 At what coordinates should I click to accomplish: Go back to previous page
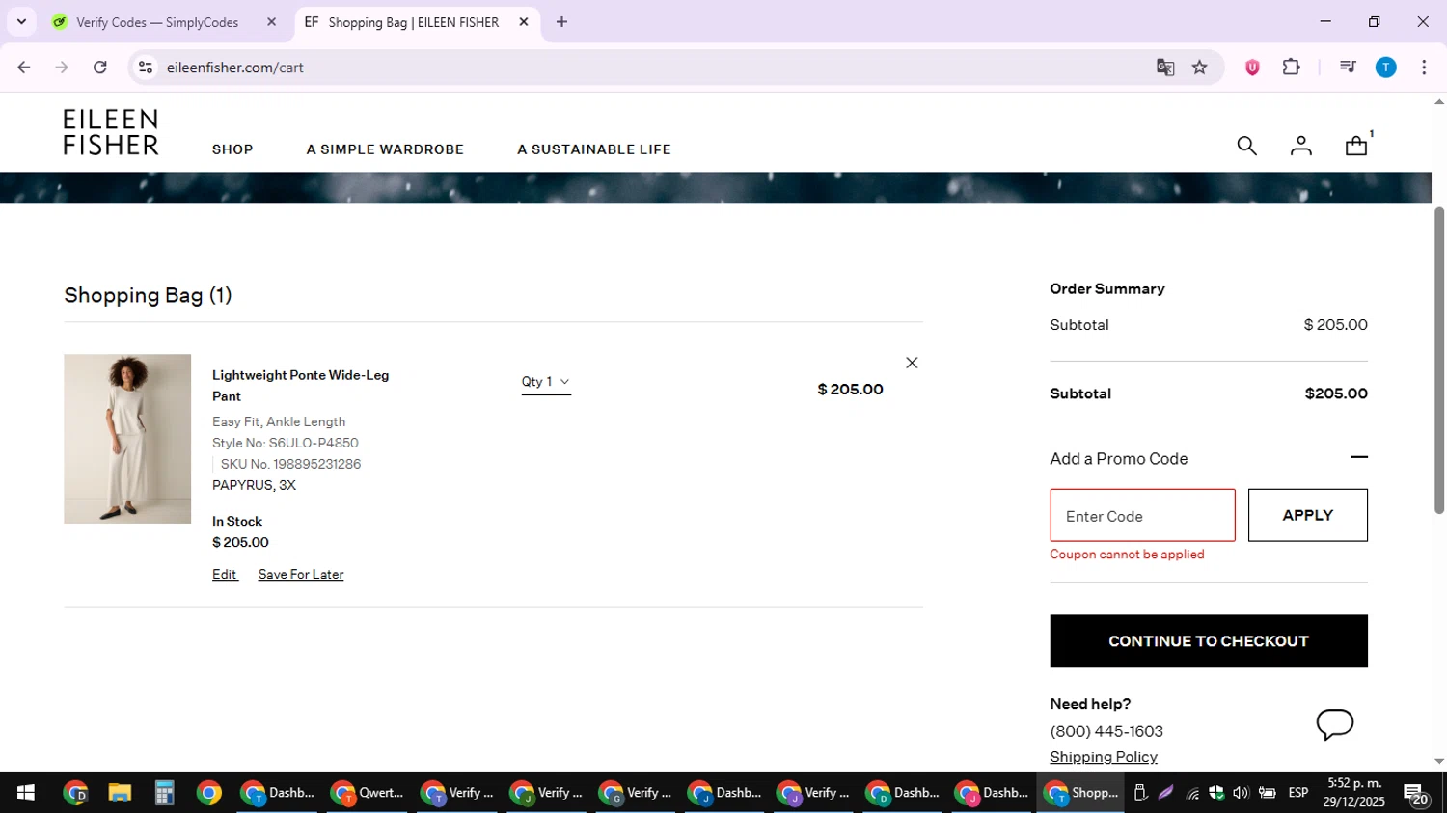click(24, 68)
